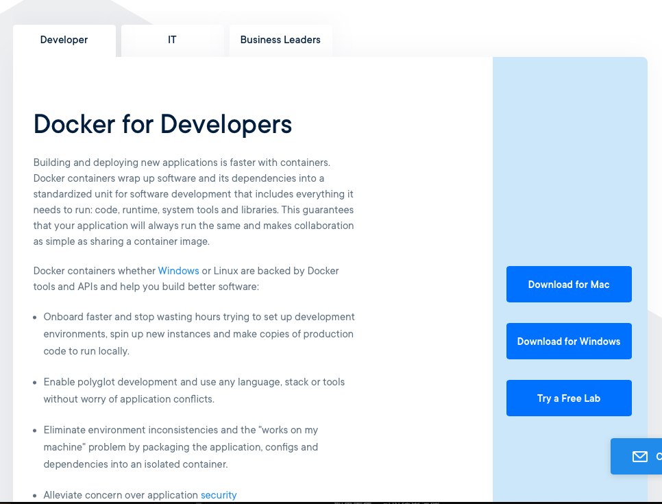
Task: Open the Business Leaders tab
Action: (280, 40)
